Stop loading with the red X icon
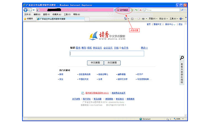This screenshot has height=138, width=210. tap(140, 10)
